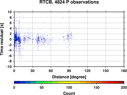This screenshot has width=127, height=95.
Task: Click the 200 label on the Count colorbar
Action: coord(124,87)
